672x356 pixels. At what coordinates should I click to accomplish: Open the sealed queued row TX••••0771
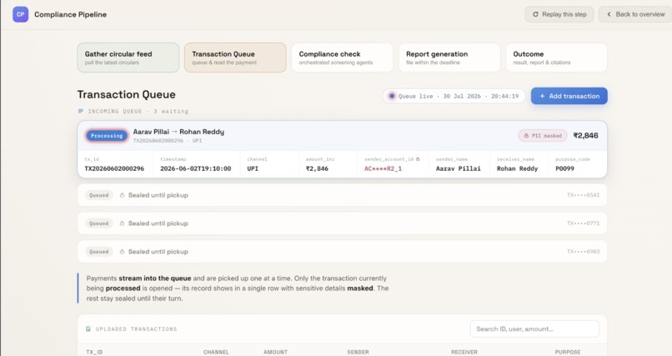[x=343, y=223]
